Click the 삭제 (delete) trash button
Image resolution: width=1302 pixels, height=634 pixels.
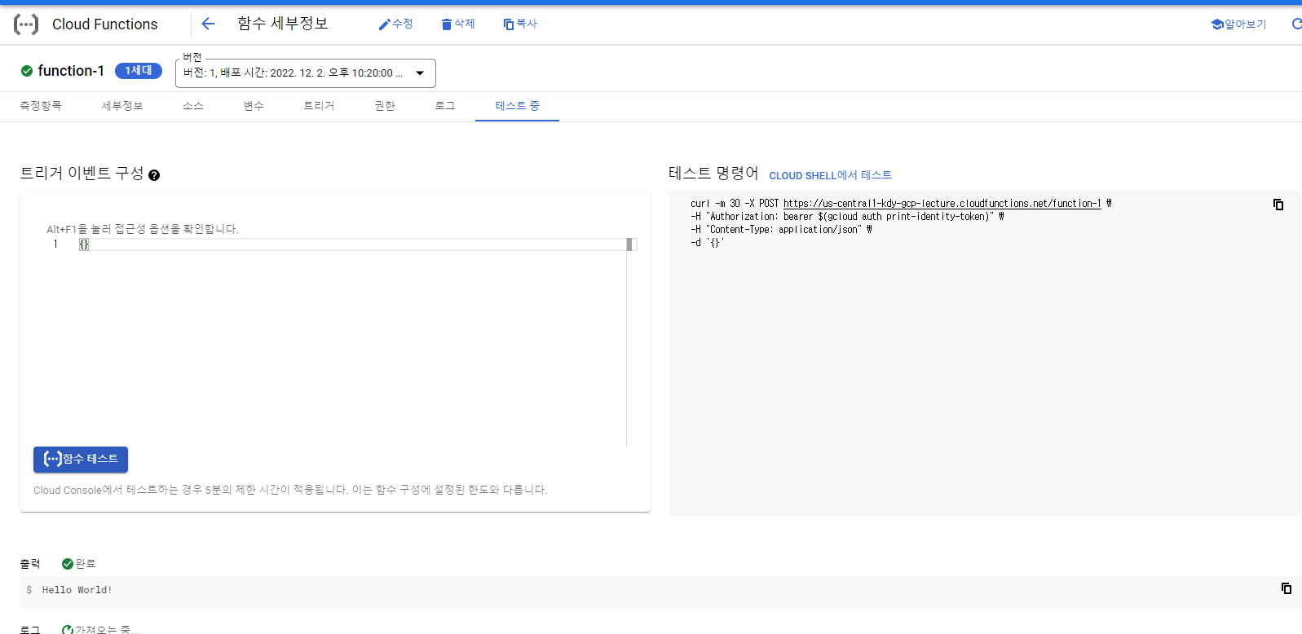458,24
